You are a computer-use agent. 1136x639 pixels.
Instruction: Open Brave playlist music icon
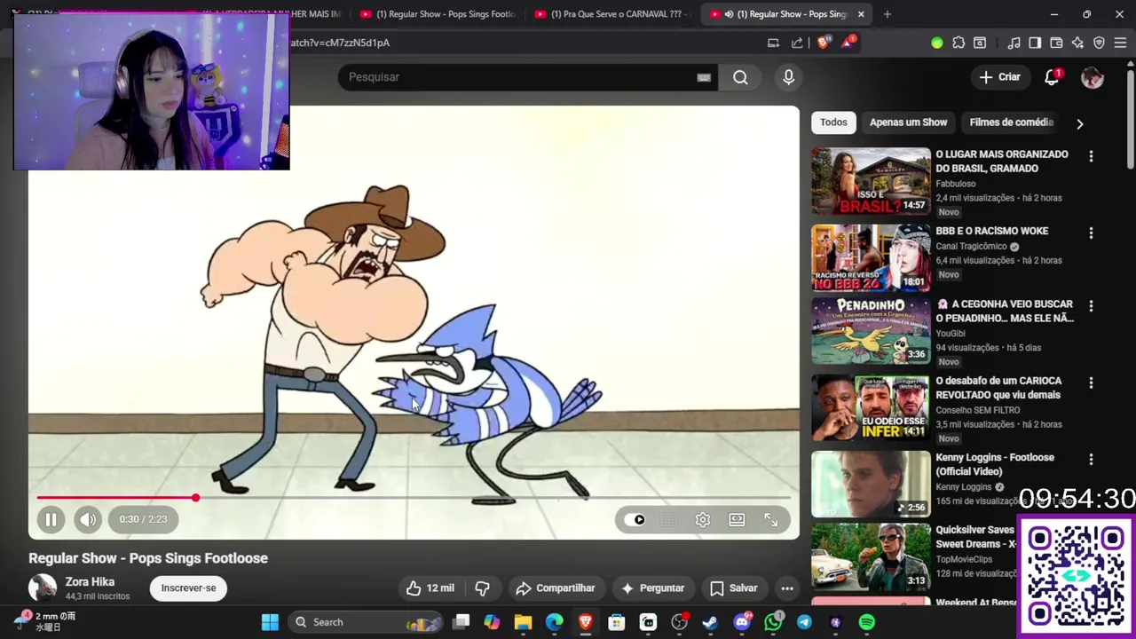1014,43
